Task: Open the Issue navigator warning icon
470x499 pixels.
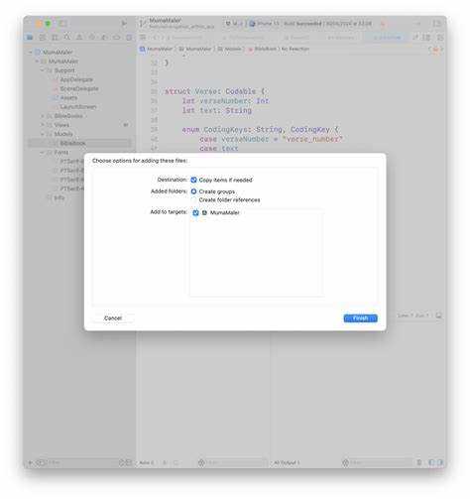Action: (x=79, y=38)
